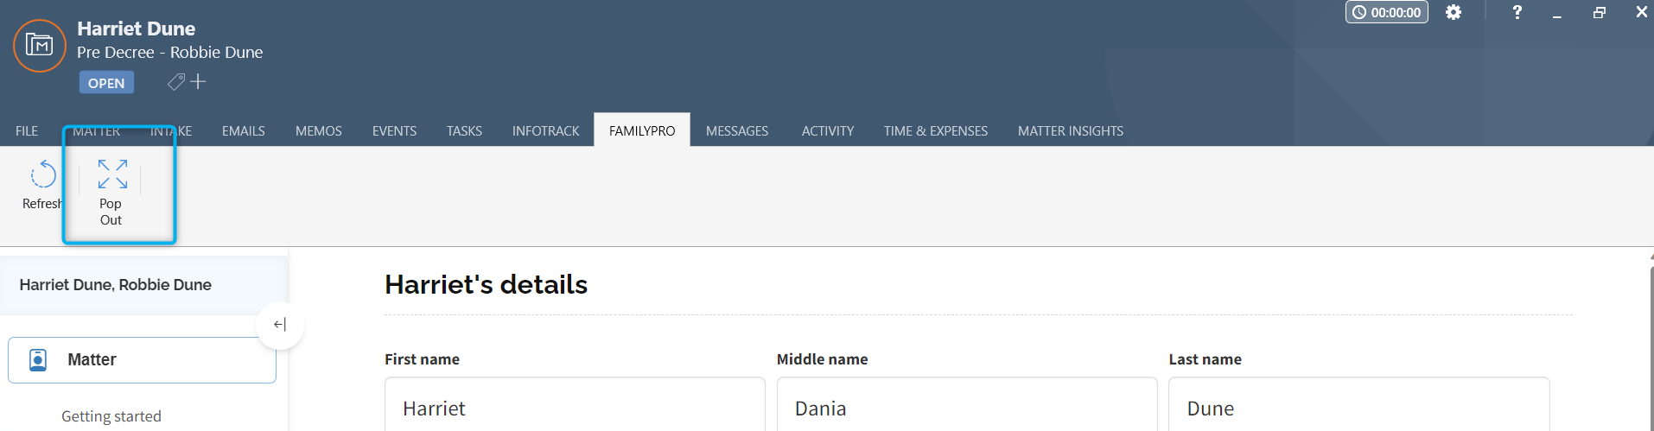Collapse the sidebar with the arrow button
Viewport: 1654px width, 431px height.
point(280,325)
